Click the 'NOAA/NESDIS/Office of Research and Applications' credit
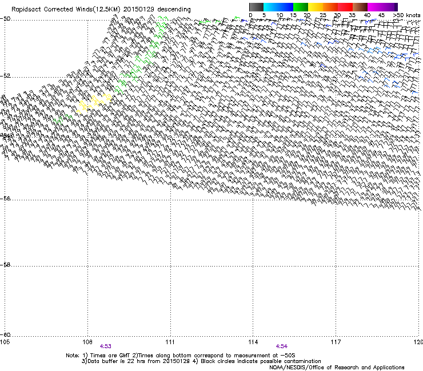 pyautogui.click(x=337, y=368)
